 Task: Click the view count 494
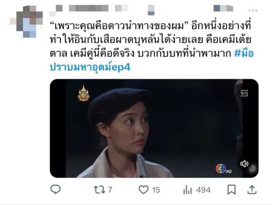tap(204, 190)
